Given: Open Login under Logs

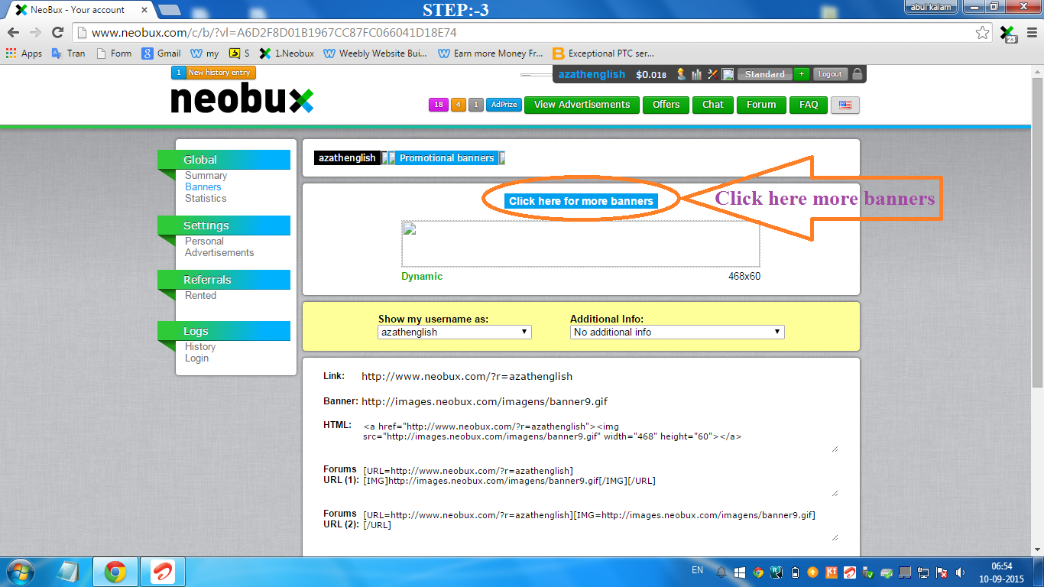Looking at the screenshot, I should (x=196, y=358).
